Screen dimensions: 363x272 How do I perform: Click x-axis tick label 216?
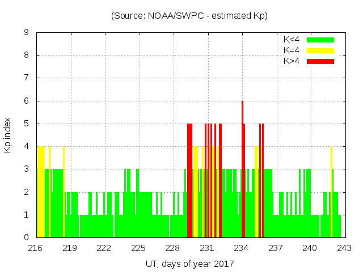pos(36,248)
